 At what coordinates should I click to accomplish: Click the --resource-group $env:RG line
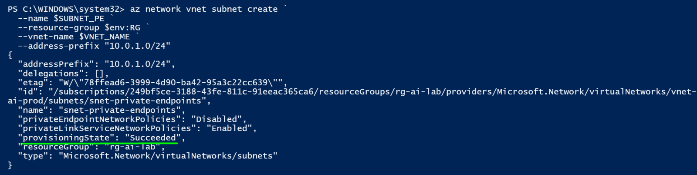click(79, 27)
